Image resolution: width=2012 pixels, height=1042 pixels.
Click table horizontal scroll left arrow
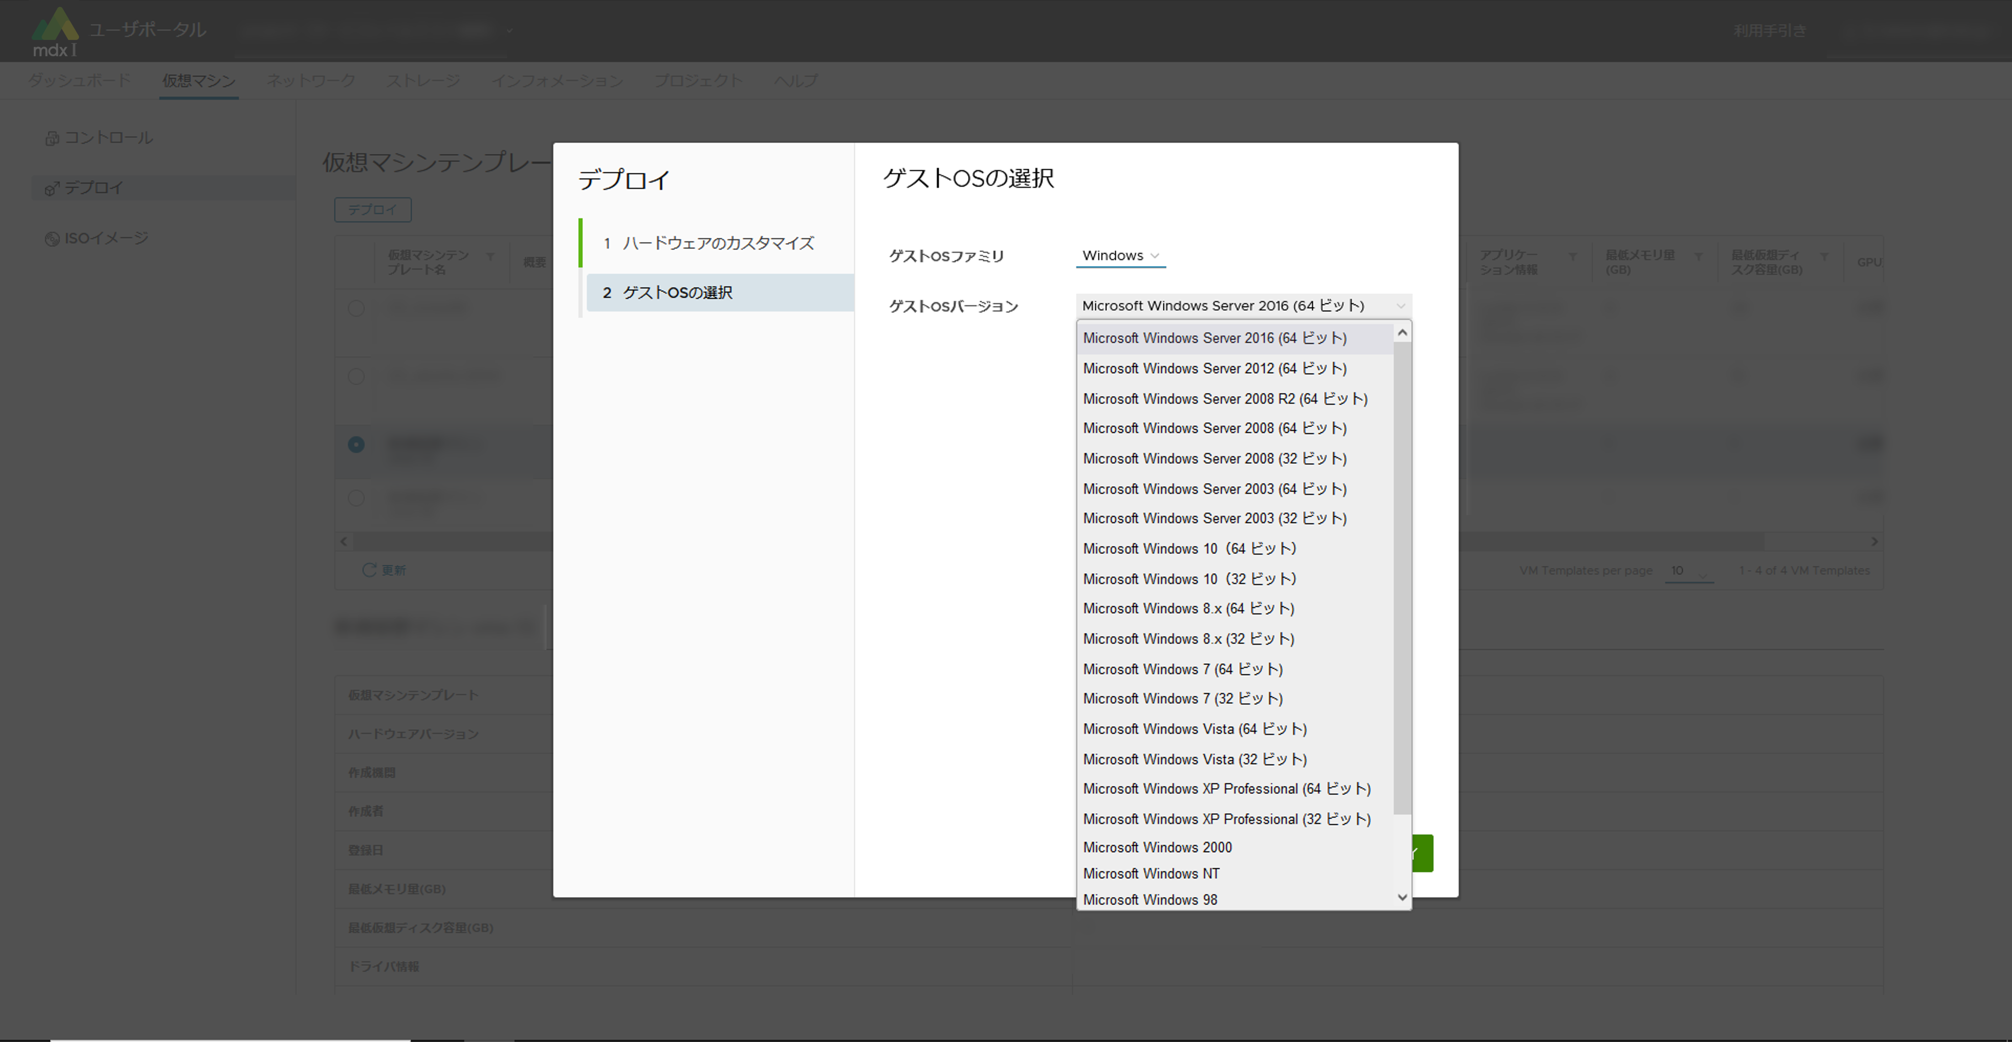point(344,541)
